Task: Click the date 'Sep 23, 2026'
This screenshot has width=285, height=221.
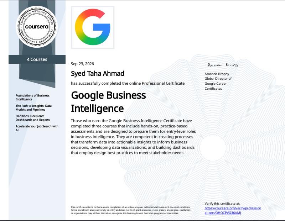Action: click(x=82, y=64)
